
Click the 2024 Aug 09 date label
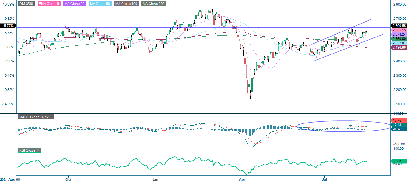pyautogui.click(x=10, y=179)
